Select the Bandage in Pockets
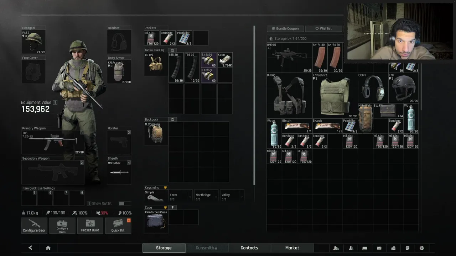This screenshot has width=456, height=256. click(168, 38)
